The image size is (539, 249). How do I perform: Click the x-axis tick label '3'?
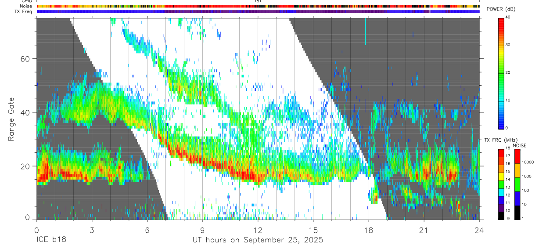pos(92,230)
